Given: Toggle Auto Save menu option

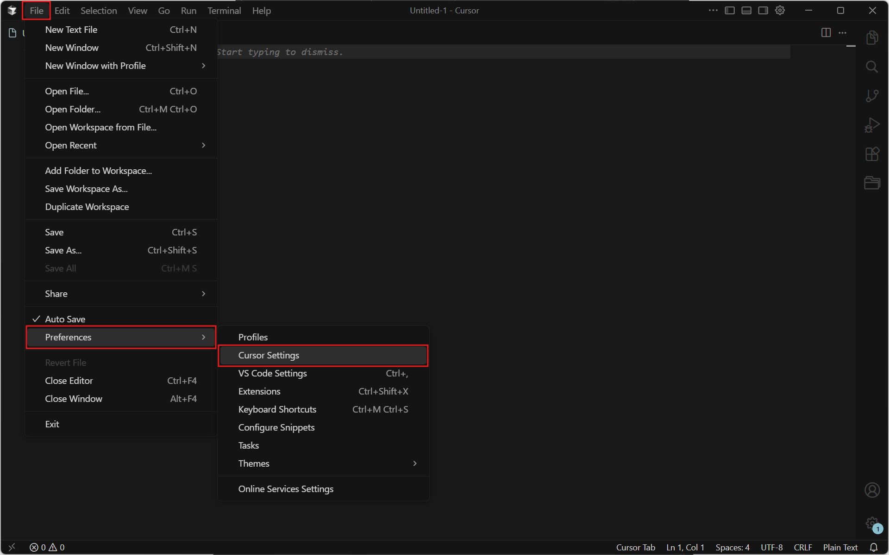Looking at the screenshot, I should click(65, 319).
